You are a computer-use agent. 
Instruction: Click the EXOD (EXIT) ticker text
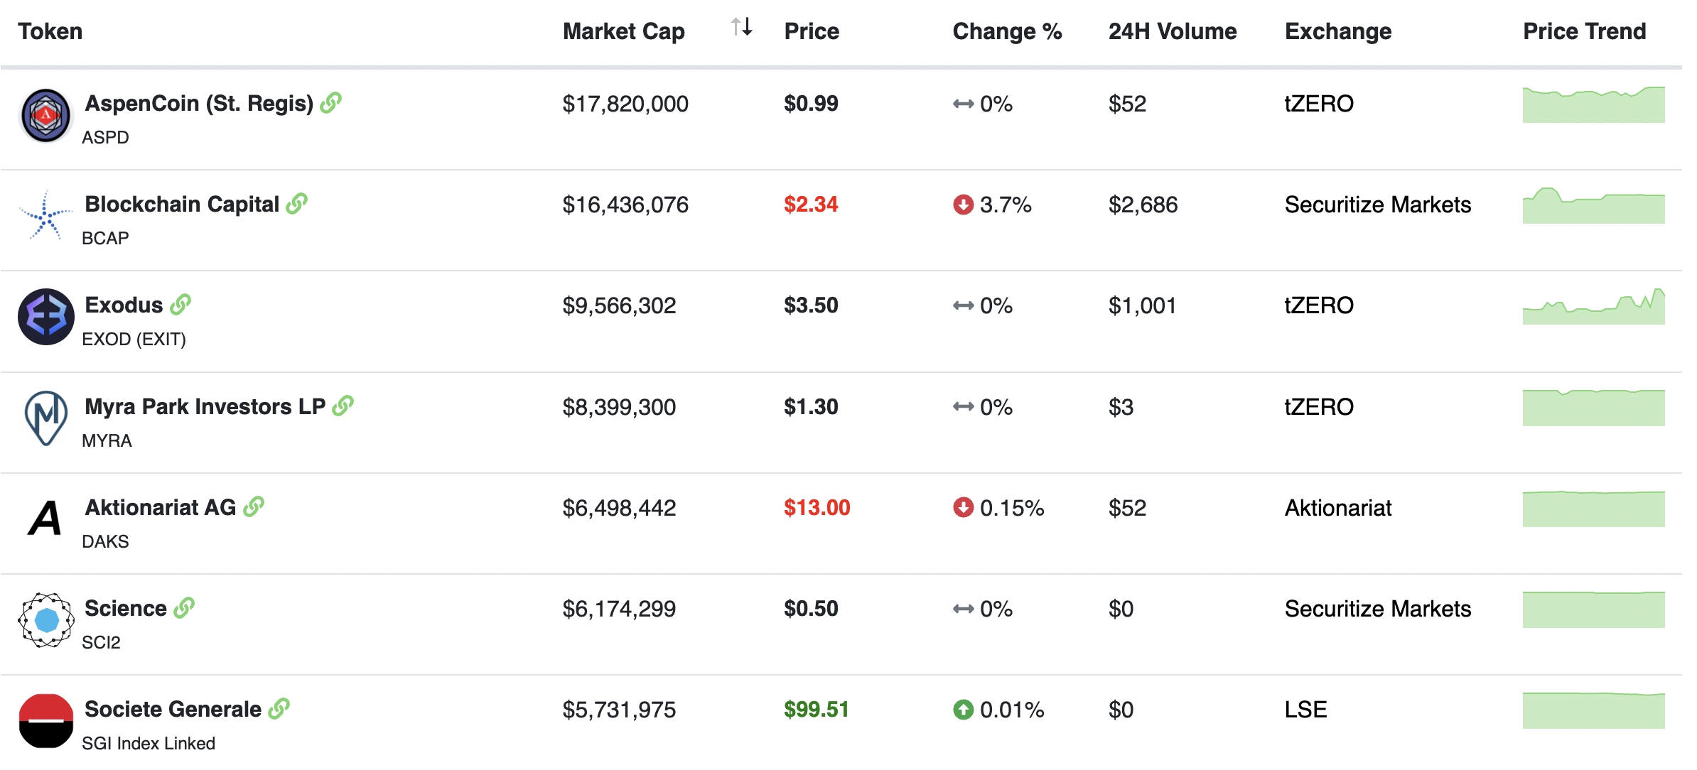[134, 340]
